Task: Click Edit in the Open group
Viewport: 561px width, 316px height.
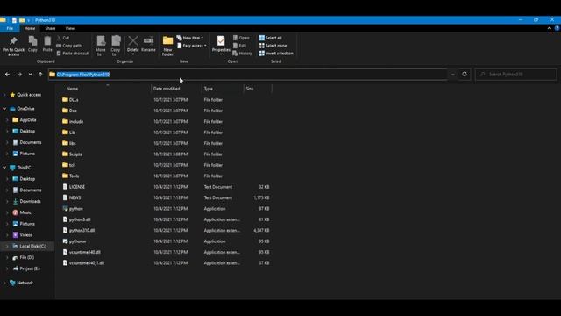Action: pyautogui.click(x=239, y=46)
